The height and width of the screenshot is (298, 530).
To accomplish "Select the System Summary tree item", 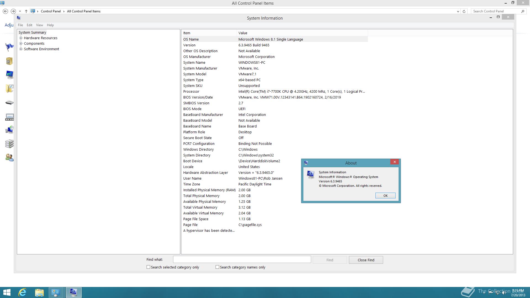I will (32, 33).
